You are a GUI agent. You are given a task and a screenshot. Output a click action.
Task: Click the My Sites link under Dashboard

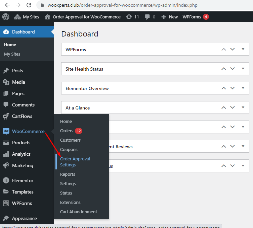click(x=12, y=54)
